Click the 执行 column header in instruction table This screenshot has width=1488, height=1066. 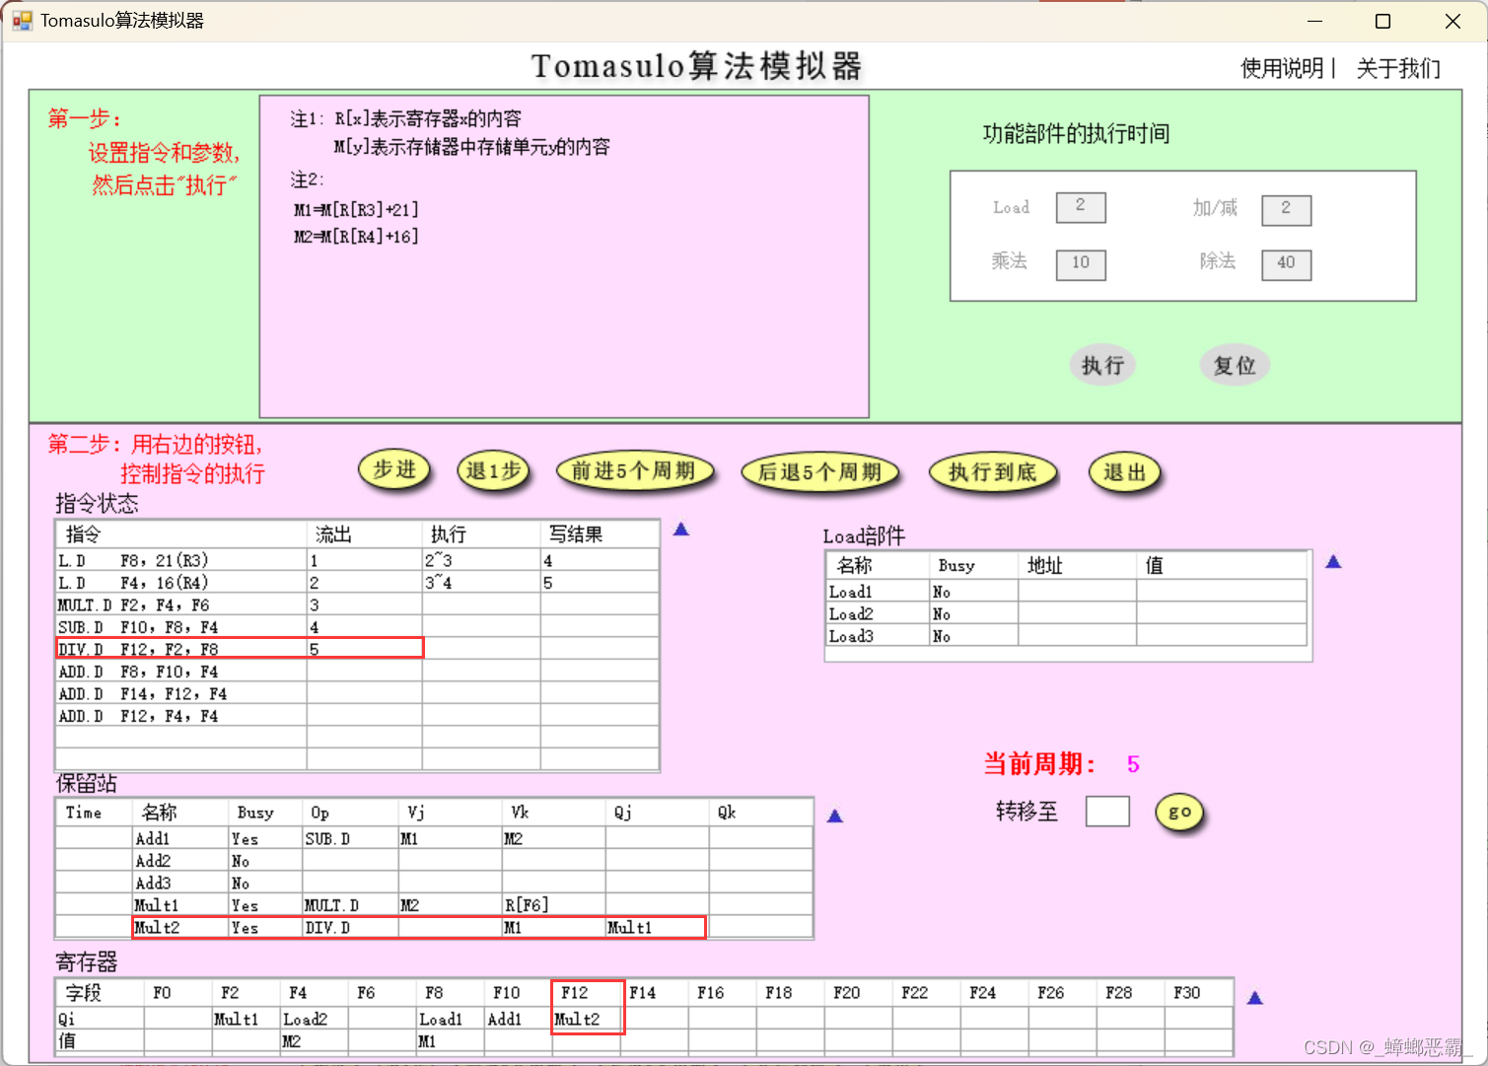(481, 534)
